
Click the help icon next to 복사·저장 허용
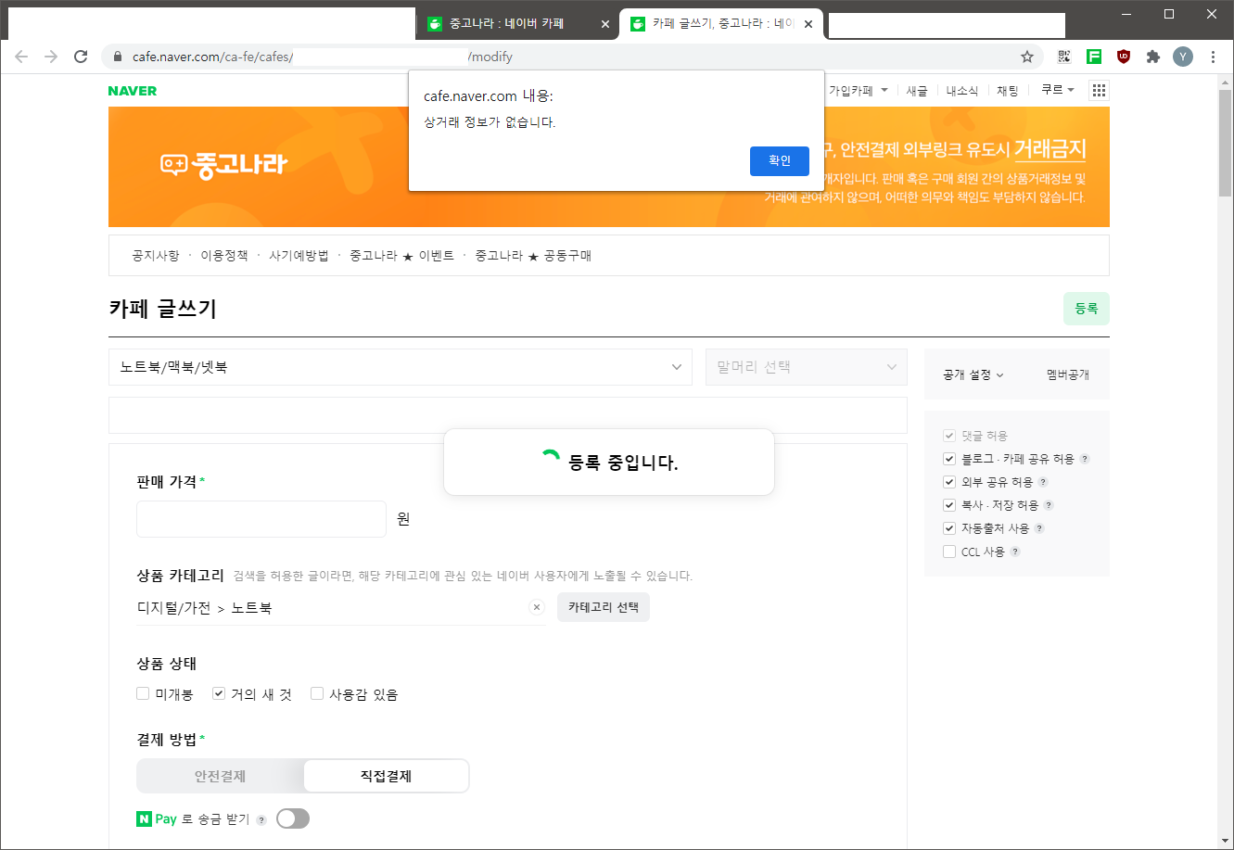click(x=1049, y=505)
